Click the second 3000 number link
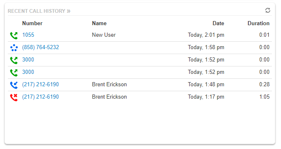This screenshot has width=281, height=149. pyautogui.click(x=28, y=72)
